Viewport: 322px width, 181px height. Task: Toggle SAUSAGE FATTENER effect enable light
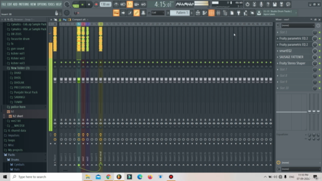point(319,57)
